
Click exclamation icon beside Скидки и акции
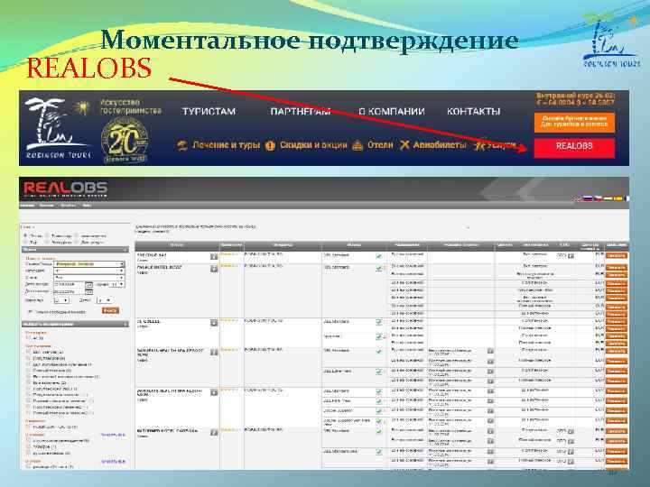(x=270, y=146)
